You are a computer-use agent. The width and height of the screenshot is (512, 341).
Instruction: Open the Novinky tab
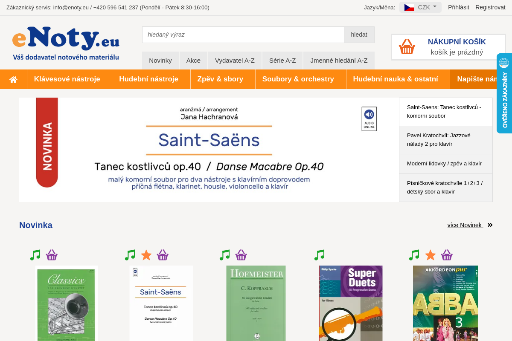coord(160,61)
